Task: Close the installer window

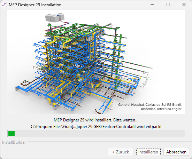Action: tap(184, 5)
